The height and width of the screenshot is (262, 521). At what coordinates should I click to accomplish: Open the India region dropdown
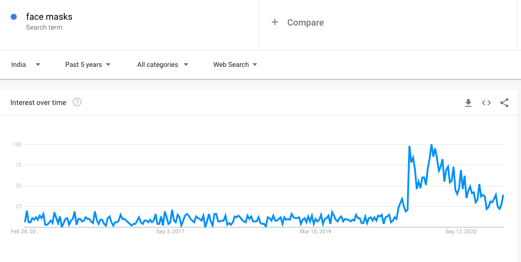point(26,65)
